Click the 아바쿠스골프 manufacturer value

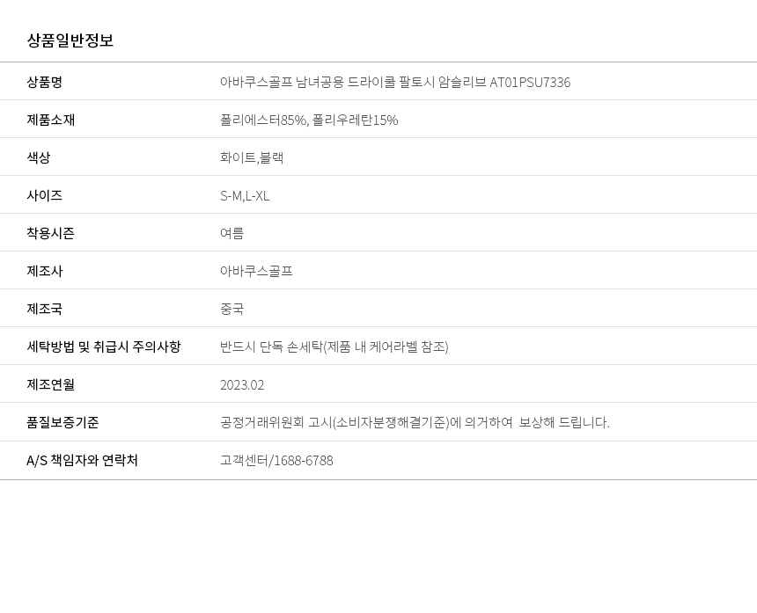point(256,271)
